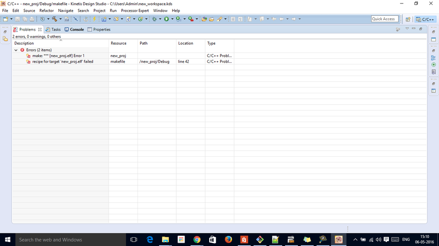
Task: Open the Search menu
Action: [83, 11]
